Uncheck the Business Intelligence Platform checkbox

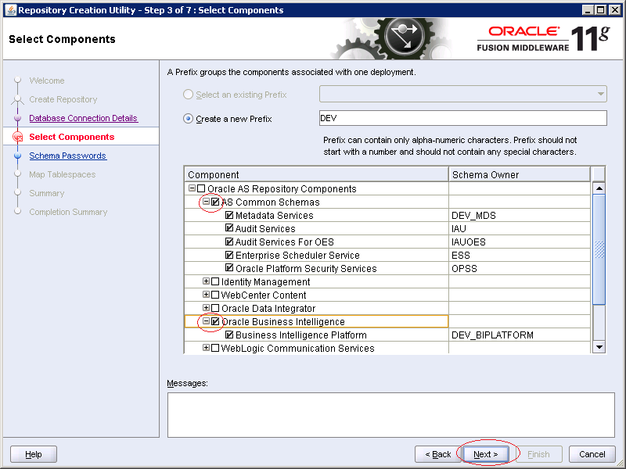tap(229, 335)
